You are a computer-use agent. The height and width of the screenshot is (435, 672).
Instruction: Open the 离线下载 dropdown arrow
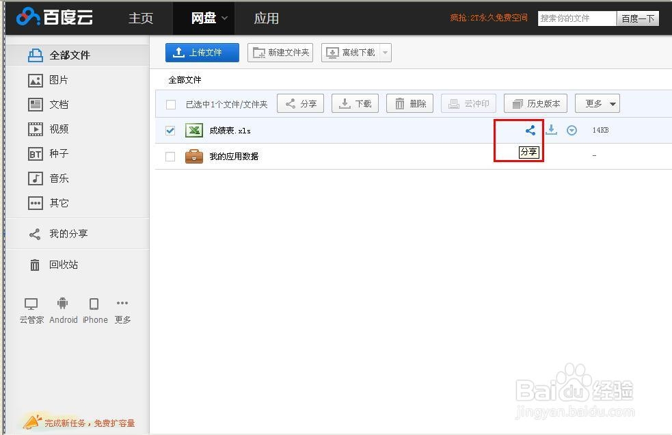[384, 52]
